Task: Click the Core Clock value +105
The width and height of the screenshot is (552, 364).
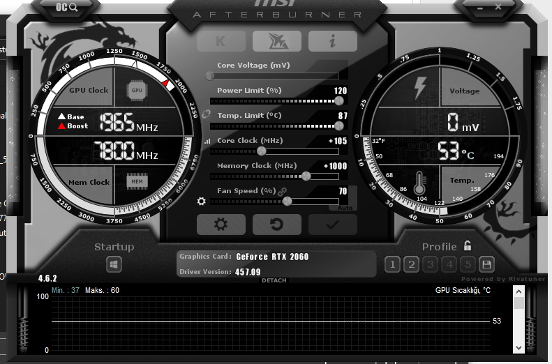Action: click(338, 141)
